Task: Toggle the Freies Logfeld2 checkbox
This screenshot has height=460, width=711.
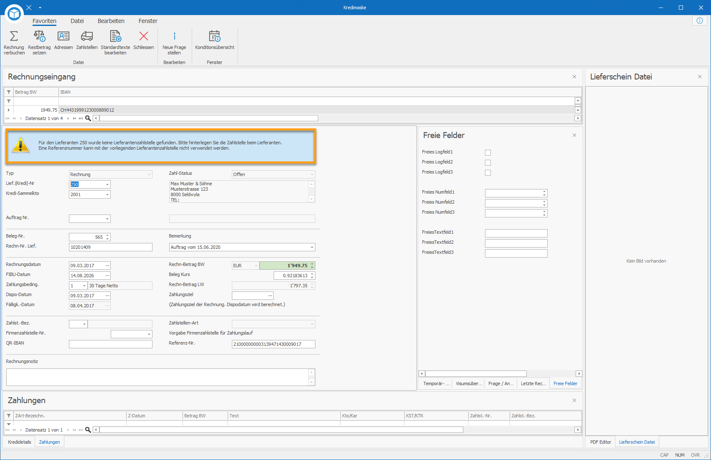Action: tap(488, 163)
